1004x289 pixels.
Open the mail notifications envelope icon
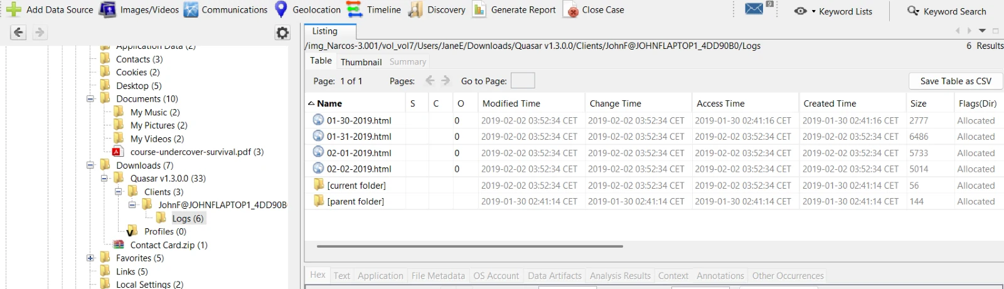point(754,9)
